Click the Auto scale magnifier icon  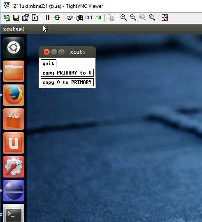[152, 18]
